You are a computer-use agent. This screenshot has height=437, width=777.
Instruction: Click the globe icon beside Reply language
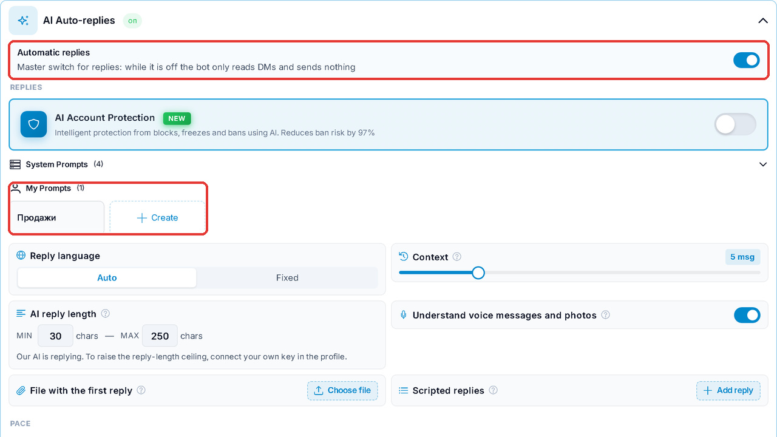tap(21, 256)
